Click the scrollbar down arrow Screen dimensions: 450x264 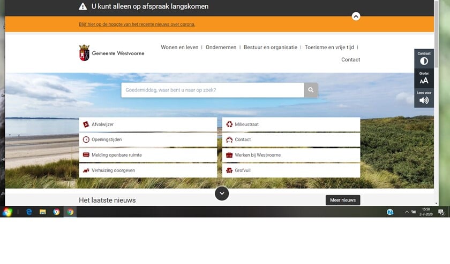(436, 203)
